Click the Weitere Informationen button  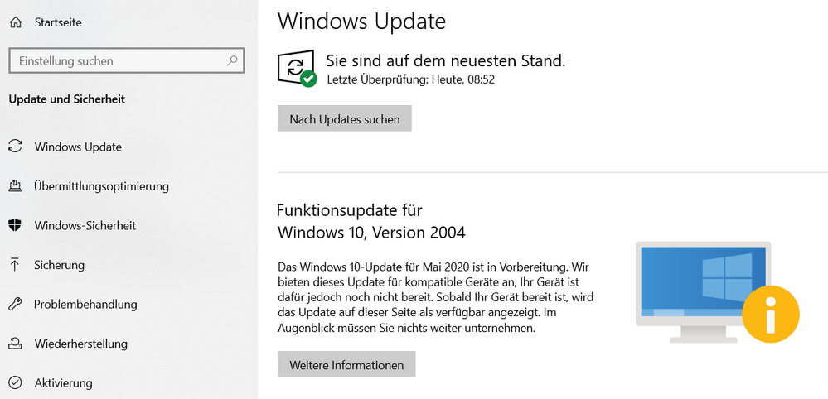pos(346,364)
